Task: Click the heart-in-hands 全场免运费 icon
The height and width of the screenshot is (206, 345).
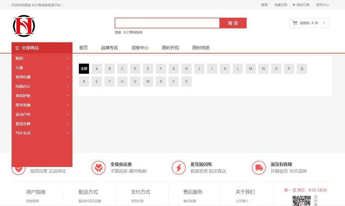Action: [x=99, y=168]
